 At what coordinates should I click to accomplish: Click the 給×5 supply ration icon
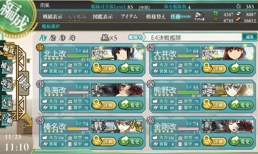(x=109, y=38)
